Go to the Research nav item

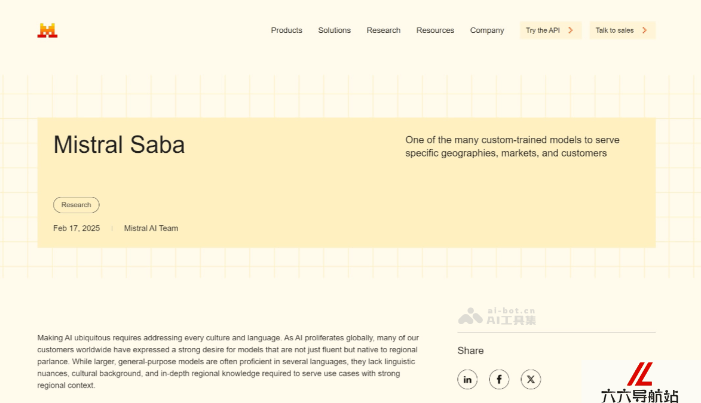pos(384,30)
